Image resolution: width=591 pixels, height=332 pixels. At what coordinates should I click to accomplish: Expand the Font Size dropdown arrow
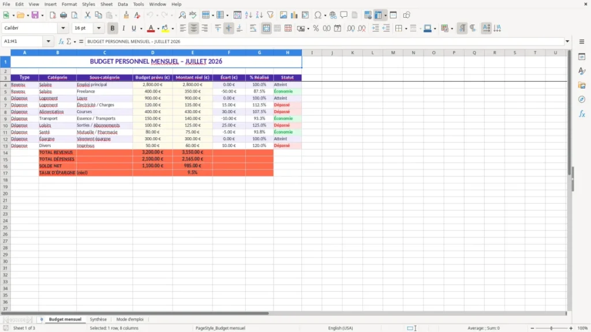[x=99, y=28]
